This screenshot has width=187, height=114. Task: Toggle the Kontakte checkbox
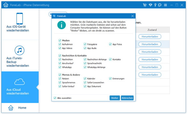(110, 59)
